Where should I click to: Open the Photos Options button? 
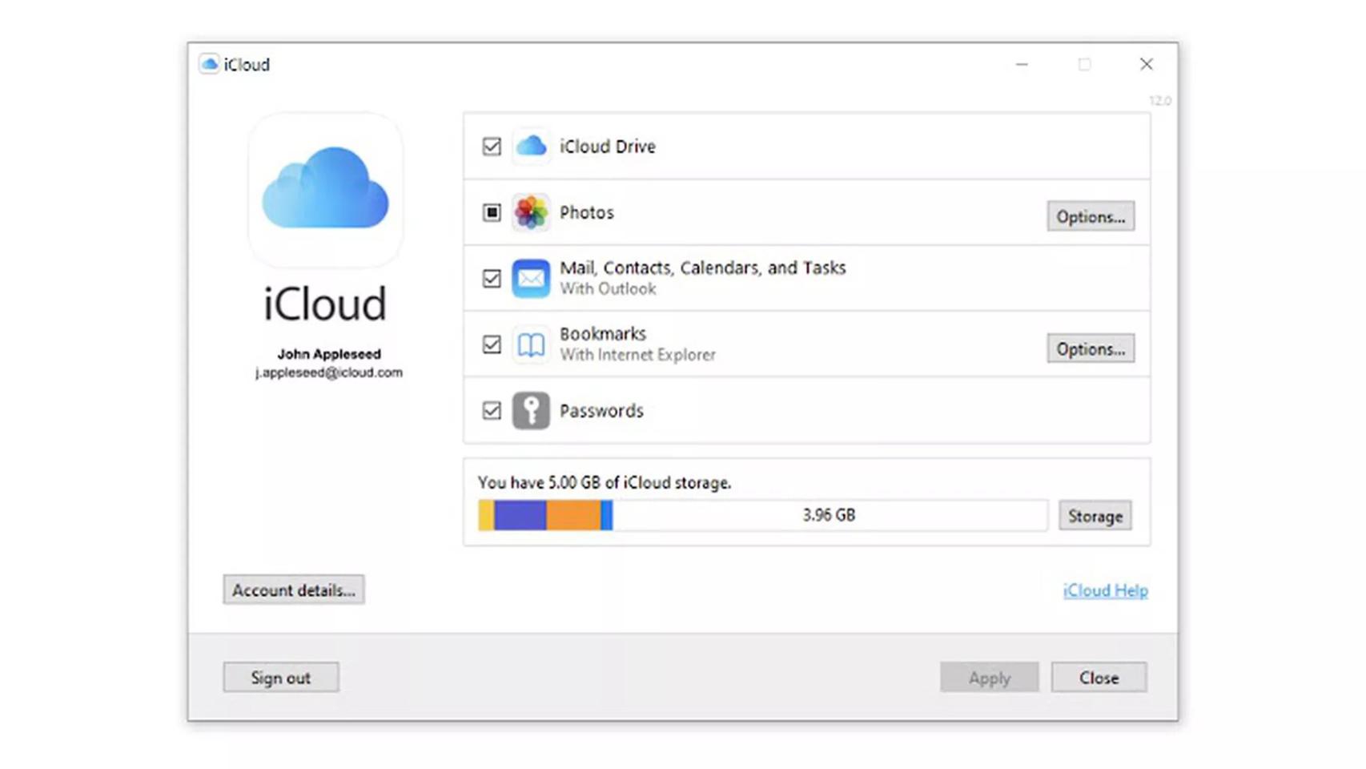1091,216
